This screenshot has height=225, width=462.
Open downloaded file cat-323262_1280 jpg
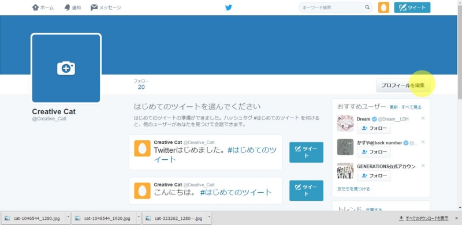[175, 218]
